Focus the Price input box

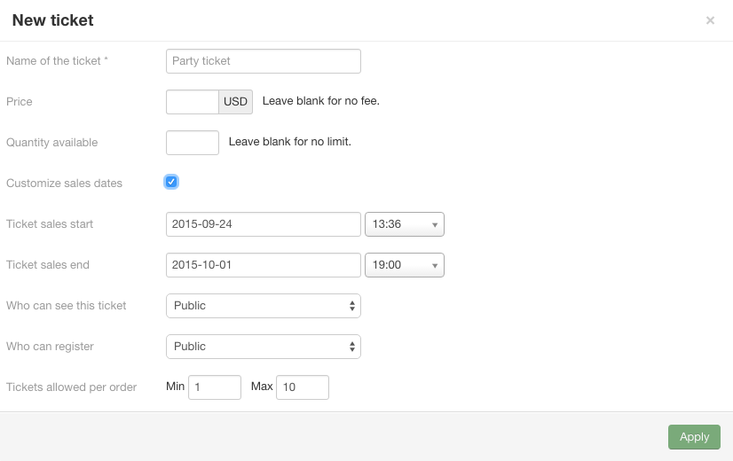click(x=193, y=102)
